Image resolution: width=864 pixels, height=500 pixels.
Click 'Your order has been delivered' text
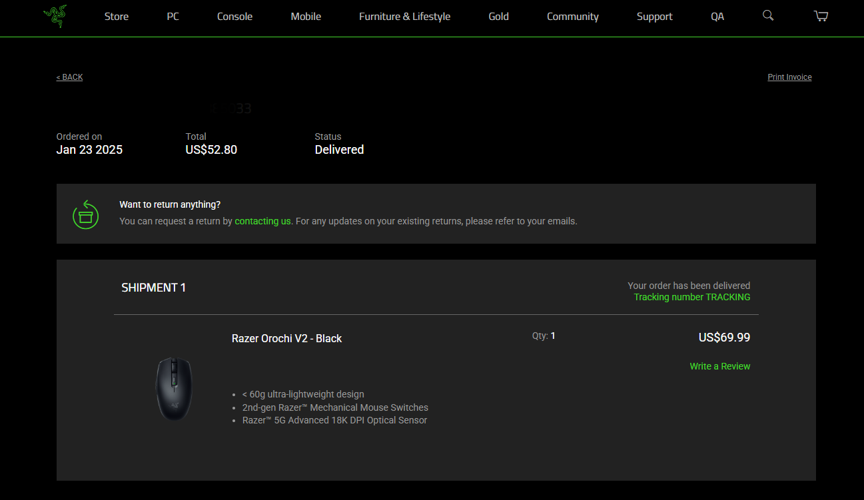tap(689, 286)
